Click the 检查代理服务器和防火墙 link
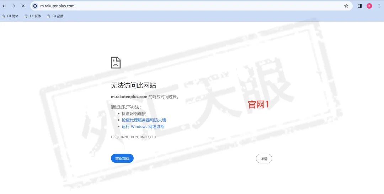Screen dimensions: 384x194 point(144,120)
